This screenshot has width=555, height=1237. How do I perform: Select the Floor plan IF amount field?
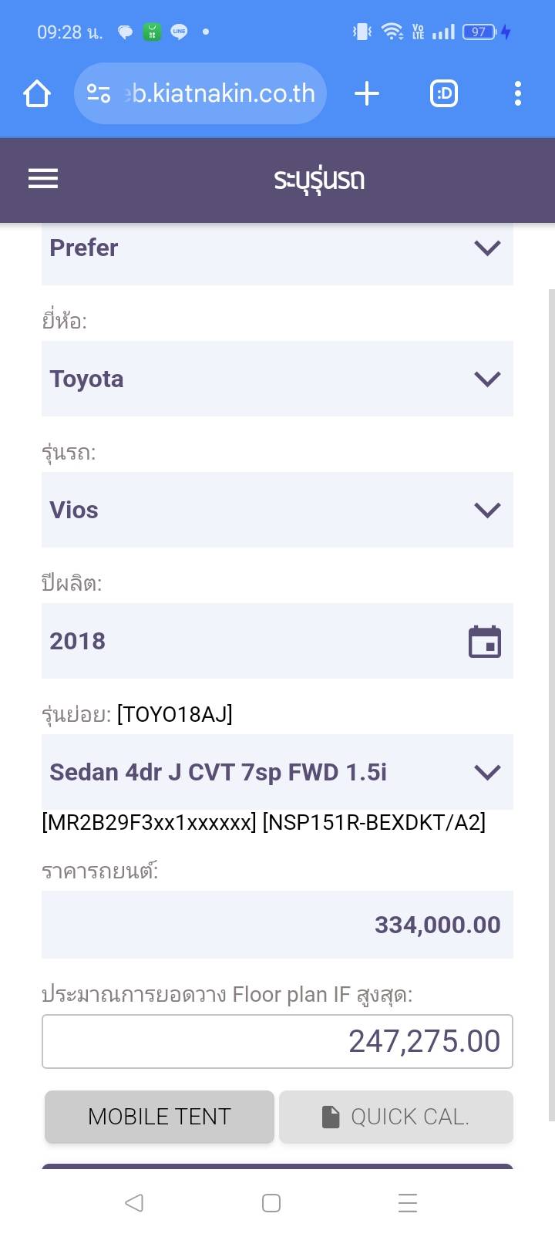[x=277, y=1041]
